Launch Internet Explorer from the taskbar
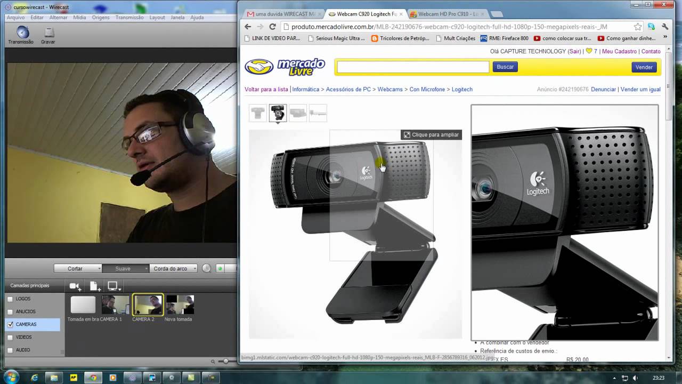 (35, 378)
